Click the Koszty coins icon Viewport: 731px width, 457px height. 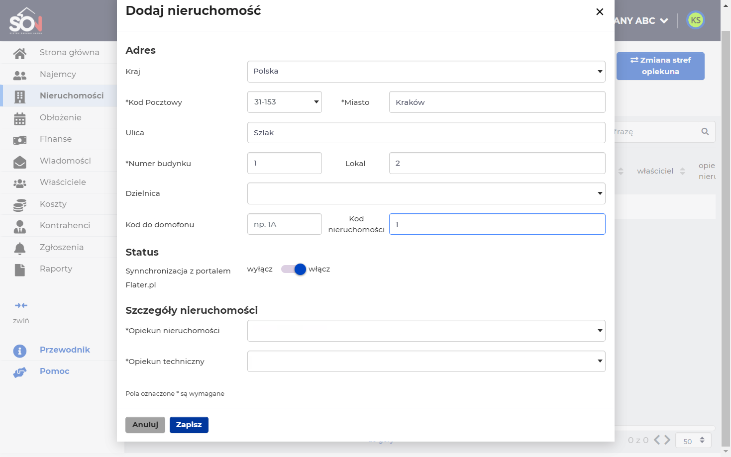[20, 204]
